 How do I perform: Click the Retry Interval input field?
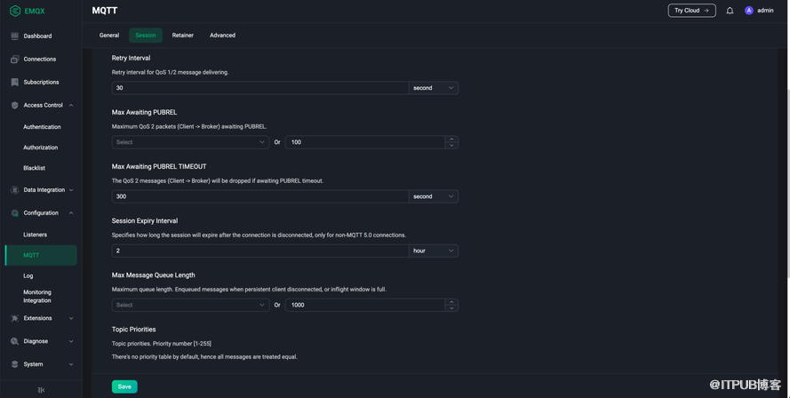click(x=259, y=88)
